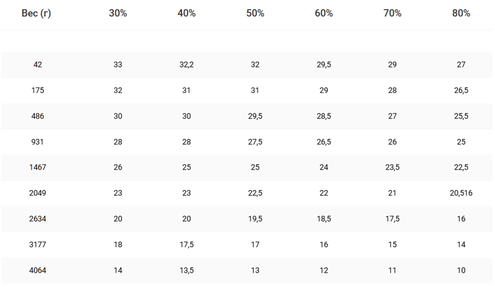Select the weight cell showing 42

coord(37,65)
